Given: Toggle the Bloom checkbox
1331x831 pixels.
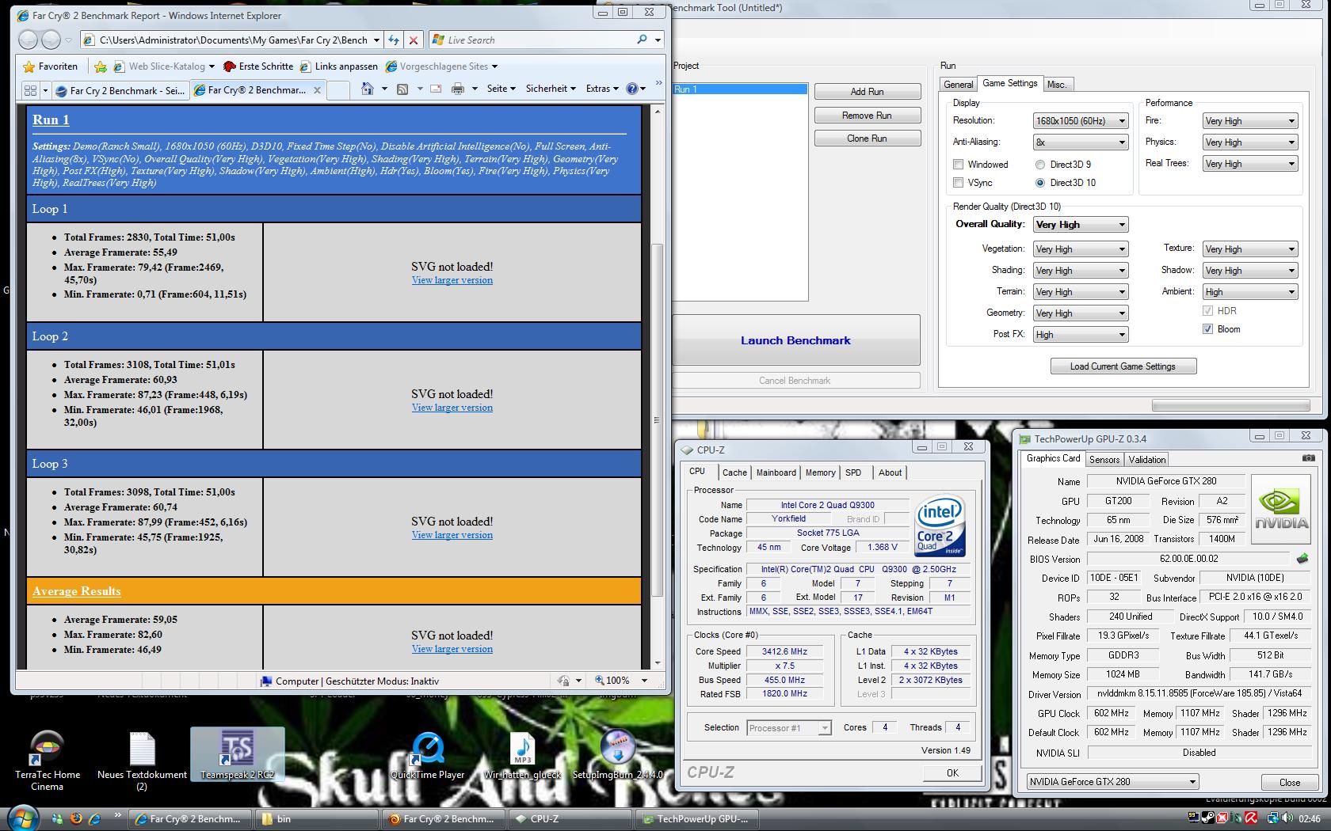Looking at the screenshot, I should 1208,329.
